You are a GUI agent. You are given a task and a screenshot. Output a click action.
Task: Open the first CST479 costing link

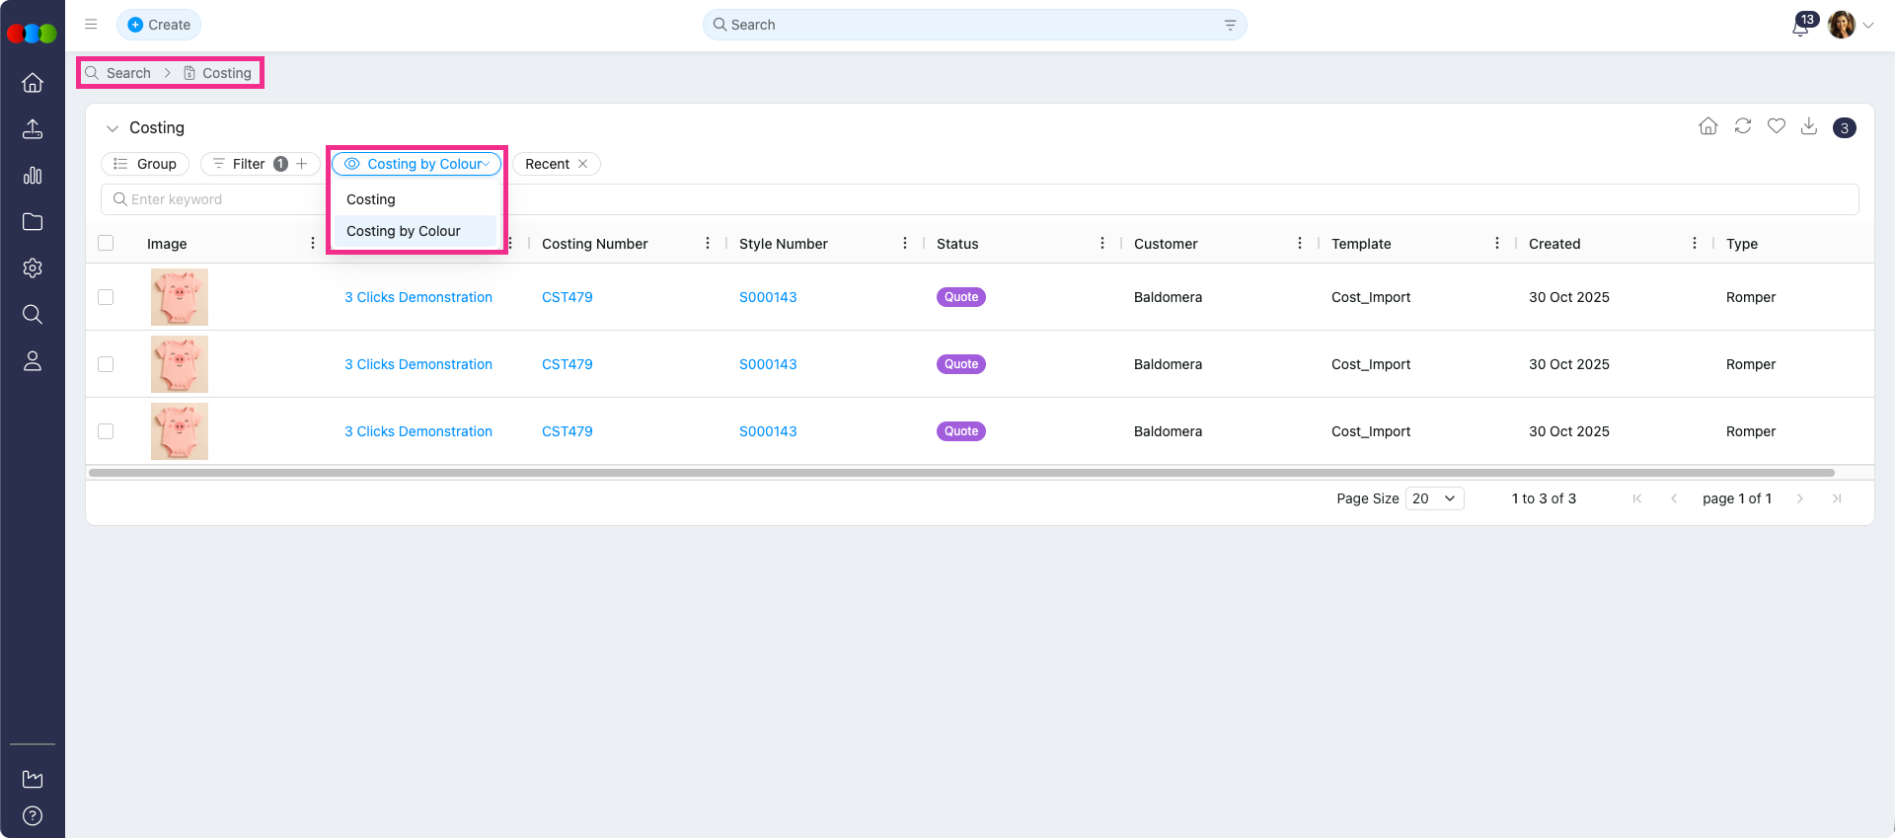[568, 297]
